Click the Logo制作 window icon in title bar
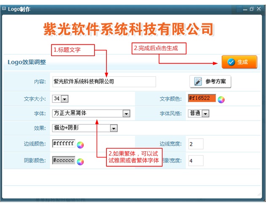 coord(4,9)
